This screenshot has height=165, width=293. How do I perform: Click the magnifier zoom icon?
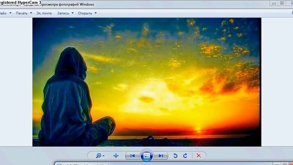point(98,156)
